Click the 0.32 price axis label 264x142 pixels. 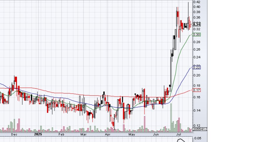(197, 29)
